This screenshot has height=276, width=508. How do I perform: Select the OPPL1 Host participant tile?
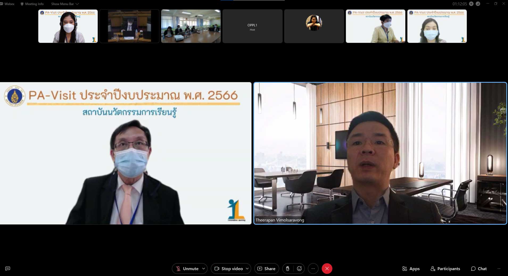tap(252, 26)
